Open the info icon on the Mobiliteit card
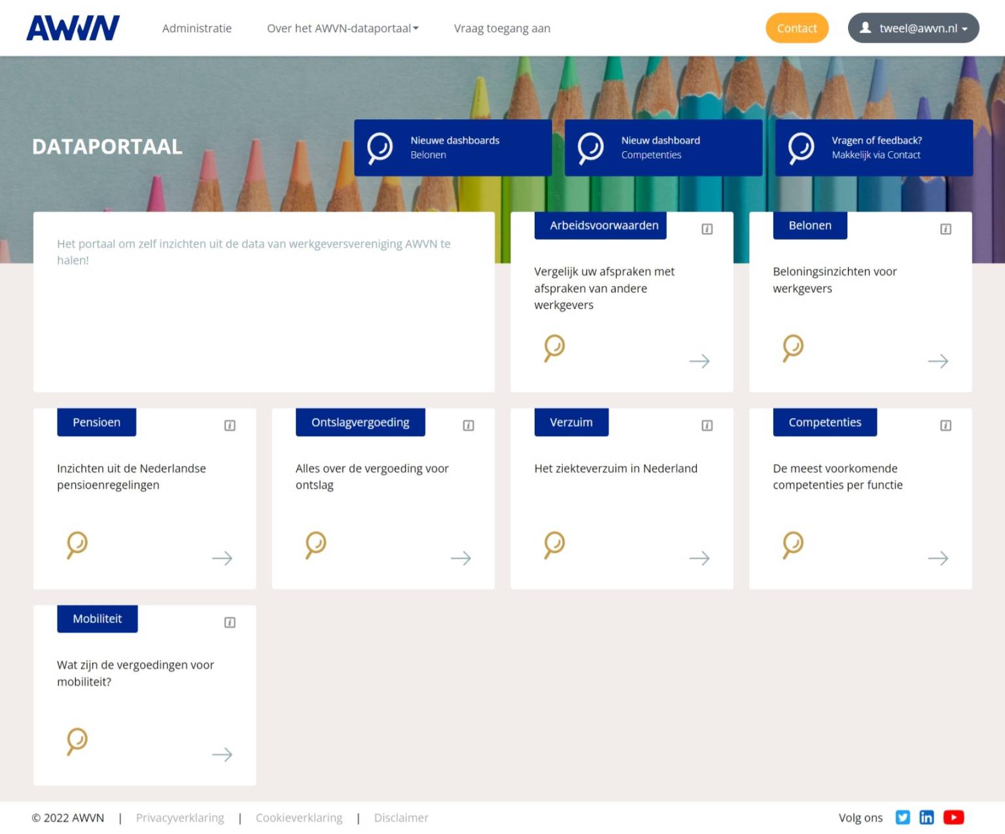 click(230, 622)
